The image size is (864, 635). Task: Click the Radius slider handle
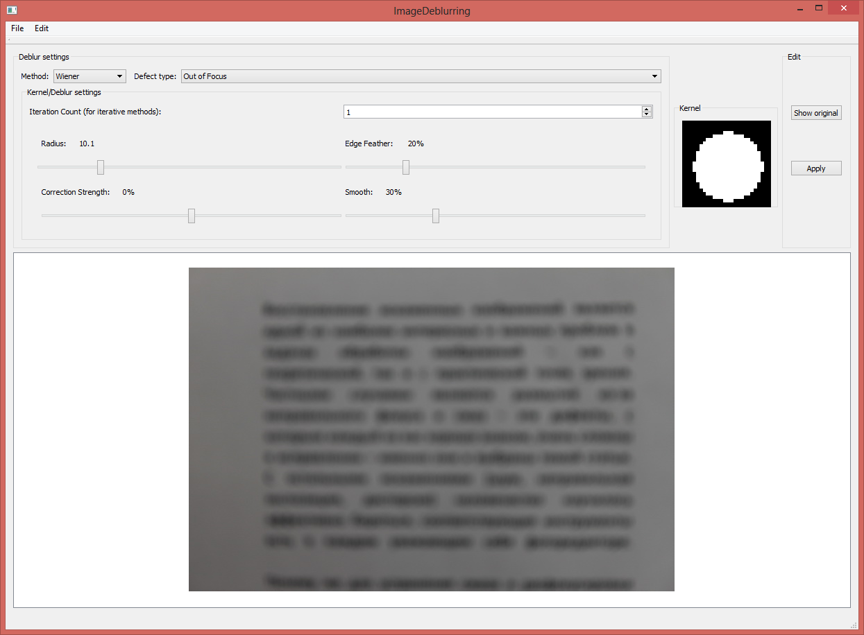[101, 167]
